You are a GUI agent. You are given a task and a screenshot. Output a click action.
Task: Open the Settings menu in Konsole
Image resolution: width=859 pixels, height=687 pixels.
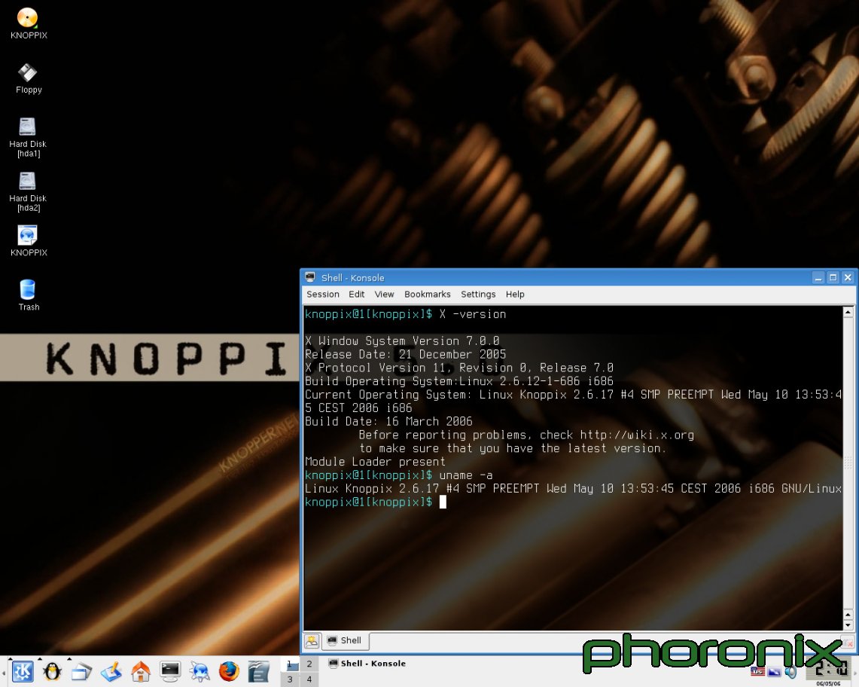pyautogui.click(x=478, y=295)
